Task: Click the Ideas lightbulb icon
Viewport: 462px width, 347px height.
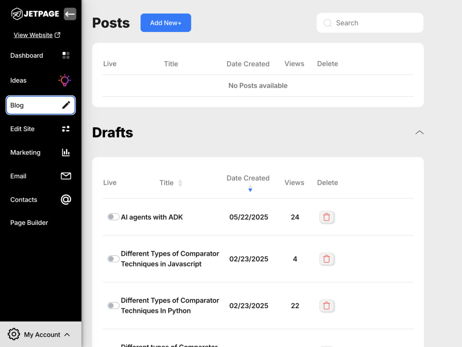Action: click(65, 80)
